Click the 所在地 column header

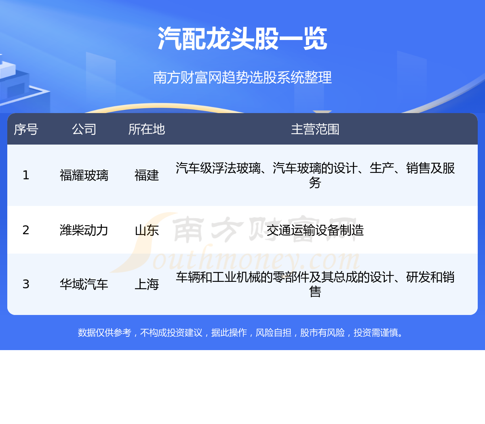point(147,129)
